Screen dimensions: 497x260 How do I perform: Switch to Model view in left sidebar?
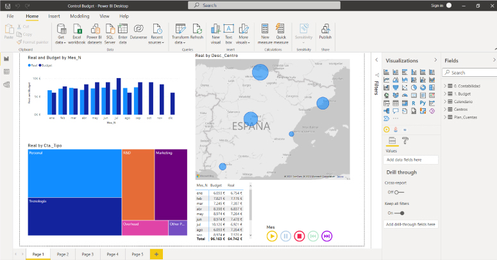(x=6, y=85)
